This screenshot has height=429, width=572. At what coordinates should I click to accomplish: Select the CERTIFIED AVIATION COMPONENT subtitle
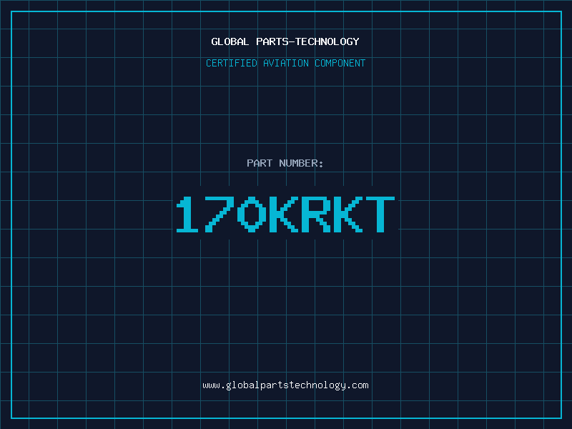point(285,63)
